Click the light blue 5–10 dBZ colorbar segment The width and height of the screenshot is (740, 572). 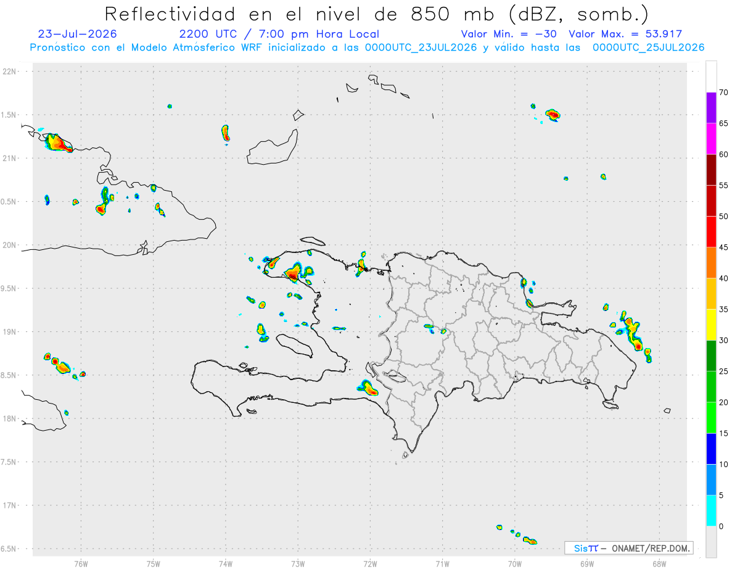pyautogui.click(x=711, y=480)
